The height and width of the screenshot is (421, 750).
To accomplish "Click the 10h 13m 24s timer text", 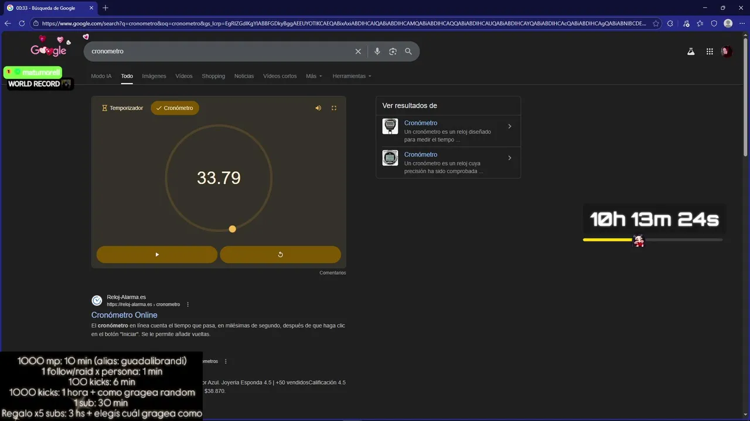I will pyautogui.click(x=654, y=219).
